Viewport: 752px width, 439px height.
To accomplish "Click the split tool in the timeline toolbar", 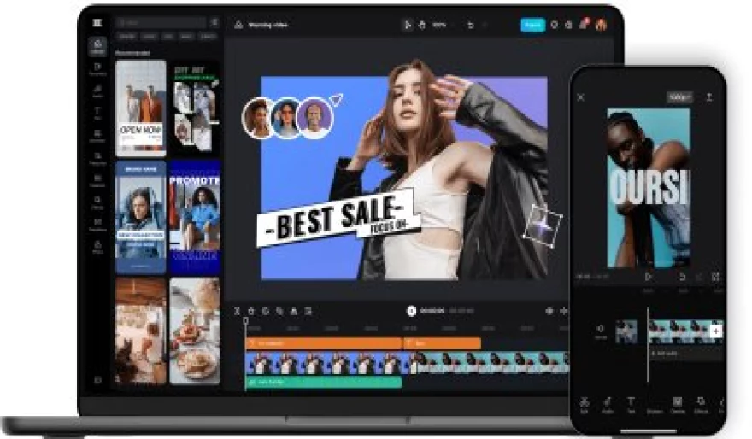I will [237, 311].
